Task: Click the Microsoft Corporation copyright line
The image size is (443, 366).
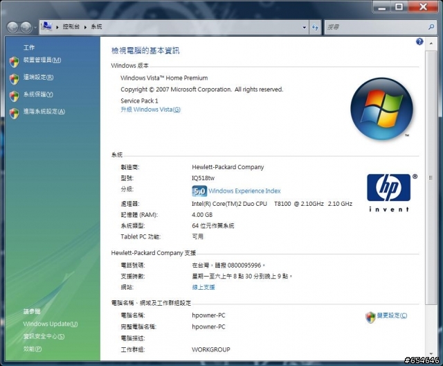Action: coord(201,89)
